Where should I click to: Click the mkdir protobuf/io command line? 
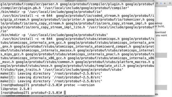(51, 12)
